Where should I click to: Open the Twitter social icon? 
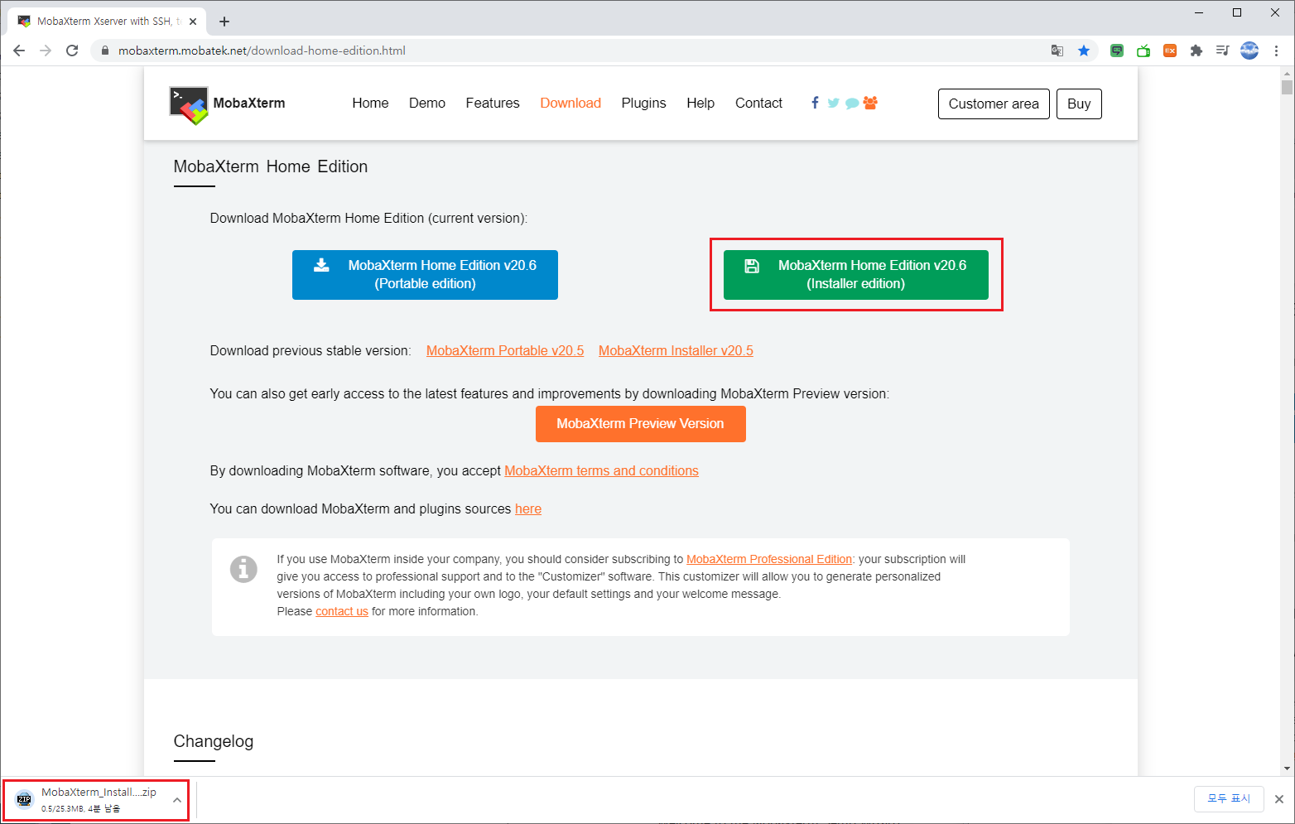[x=833, y=103]
